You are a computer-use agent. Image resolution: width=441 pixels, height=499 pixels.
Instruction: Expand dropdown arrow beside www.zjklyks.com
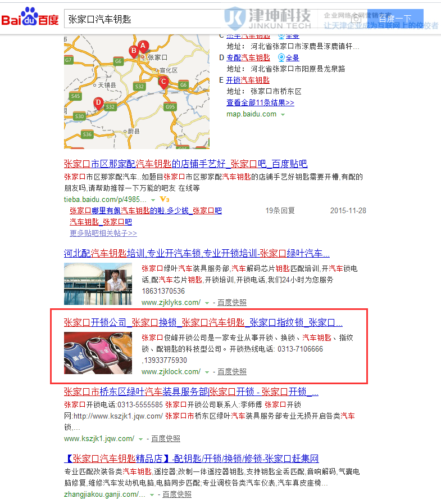[207, 303]
